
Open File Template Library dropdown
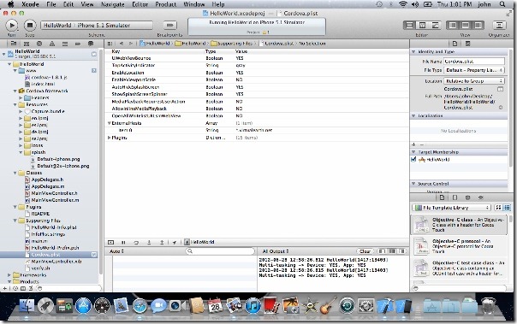point(451,208)
